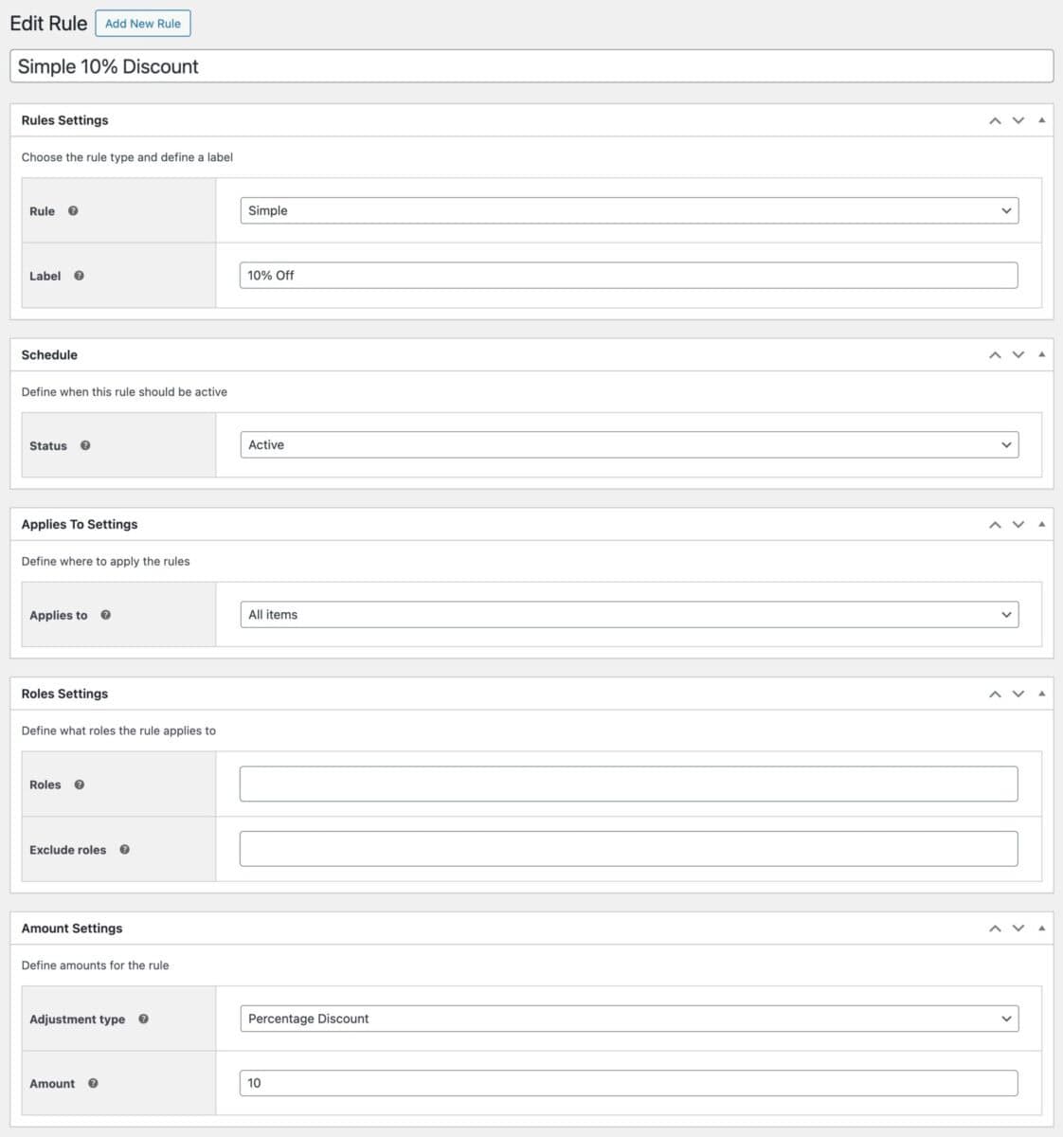
Task: Move Roles Settings panel up
Action: pos(995,694)
